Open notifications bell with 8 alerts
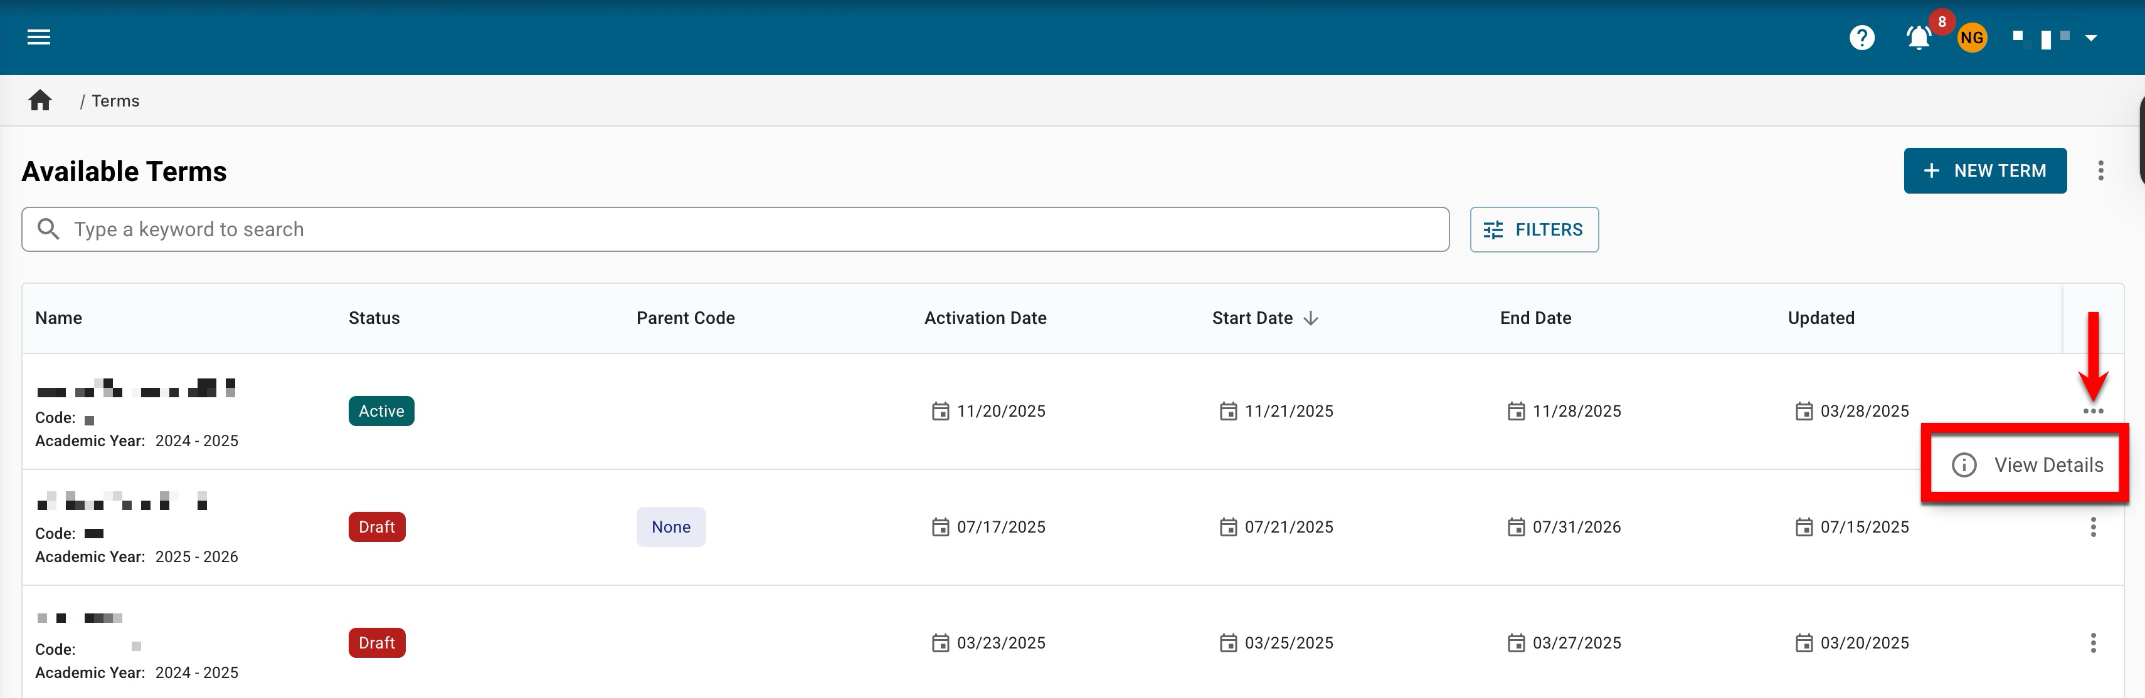Image resolution: width=2145 pixels, height=698 pixels. tap(1919, 38)
